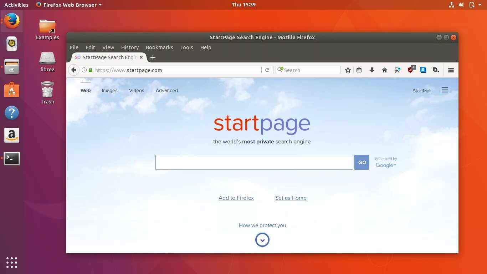Click the search engine magnifier icon
This screenshot has height=274, width=487.
pos(280,70)
